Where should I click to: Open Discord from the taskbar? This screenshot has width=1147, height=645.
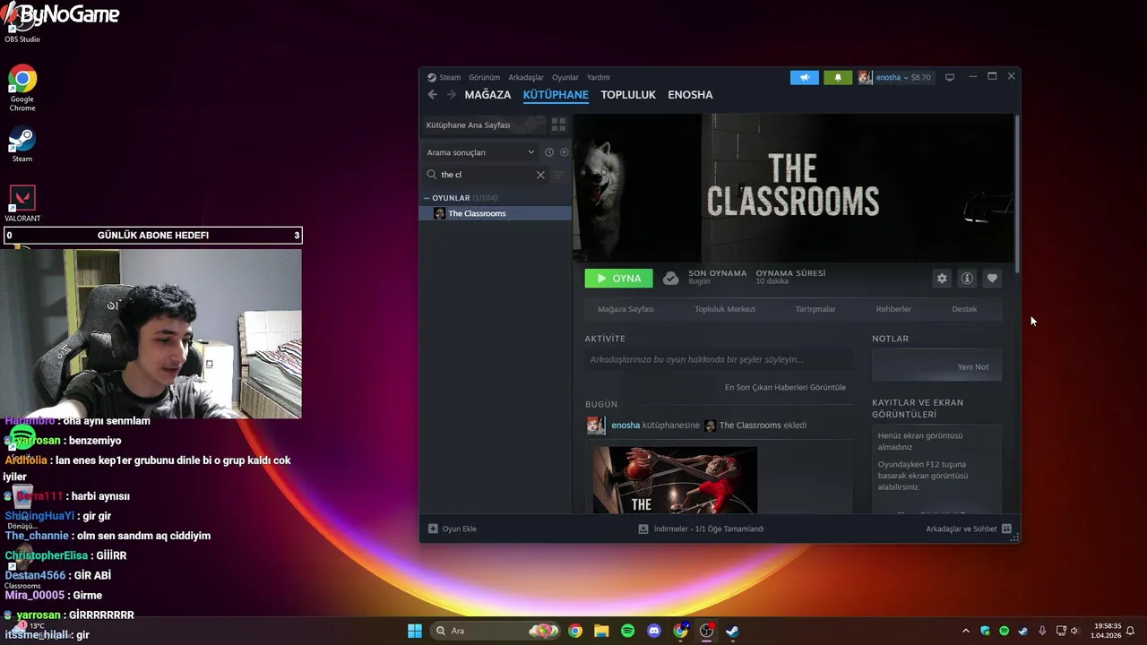(654, 631)
